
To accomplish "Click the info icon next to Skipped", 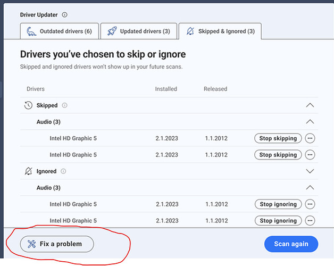I will [64, 105].
